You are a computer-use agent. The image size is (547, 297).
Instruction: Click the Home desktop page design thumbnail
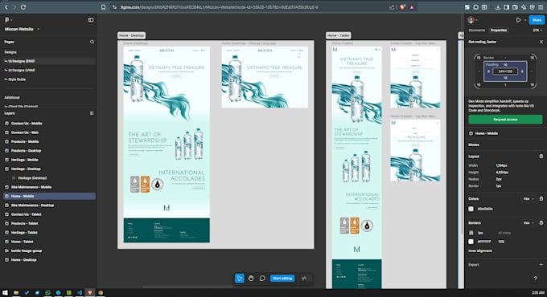(x=167, y=144)
